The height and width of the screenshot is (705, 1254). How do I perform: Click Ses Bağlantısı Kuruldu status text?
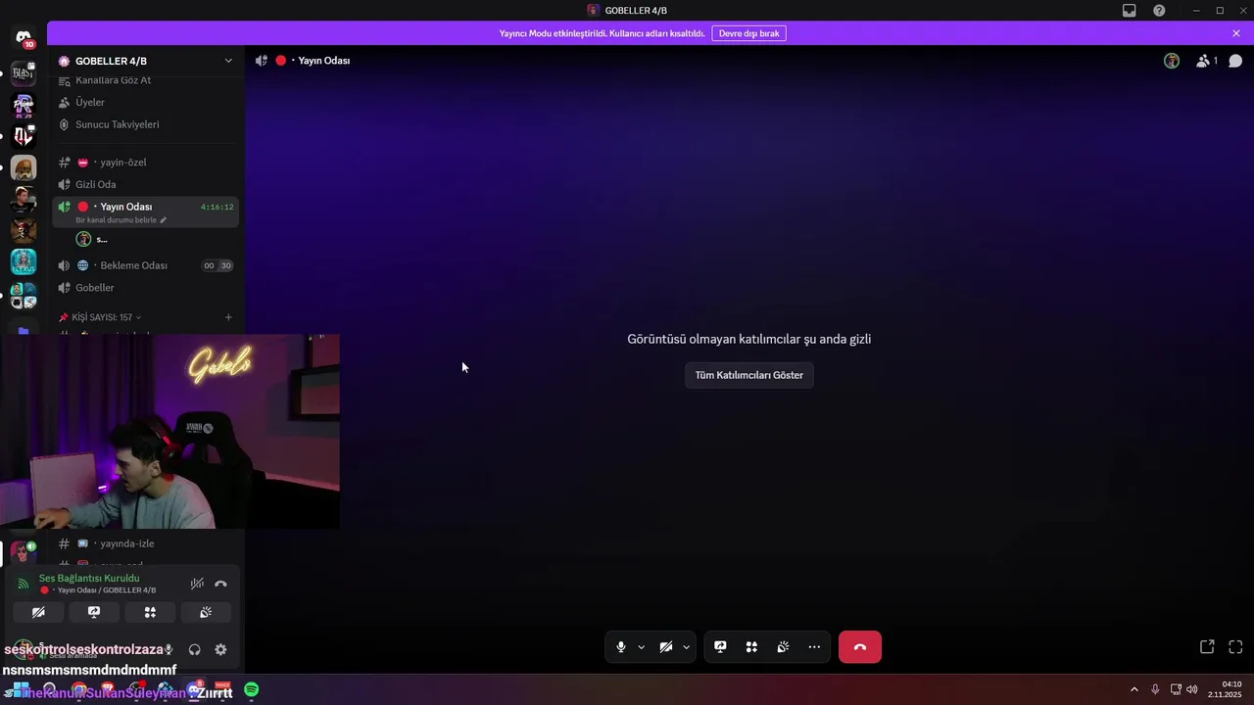[x=89, y=578]
